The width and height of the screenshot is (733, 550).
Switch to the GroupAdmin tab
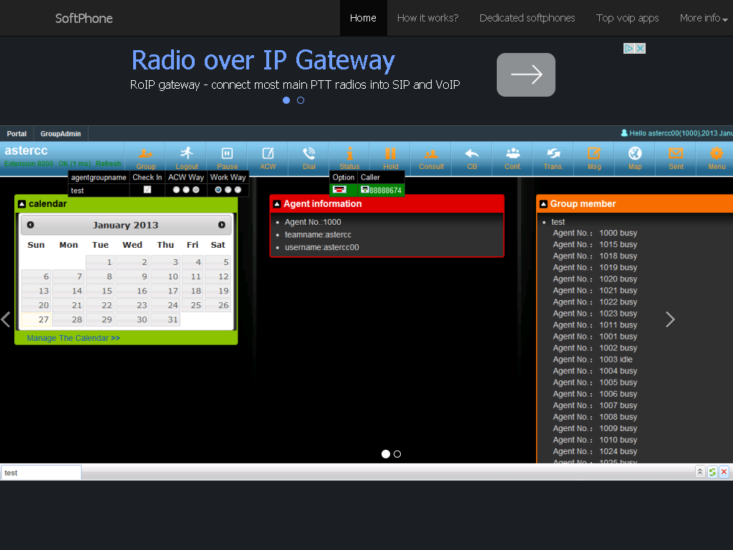click(x=60, y=134)
